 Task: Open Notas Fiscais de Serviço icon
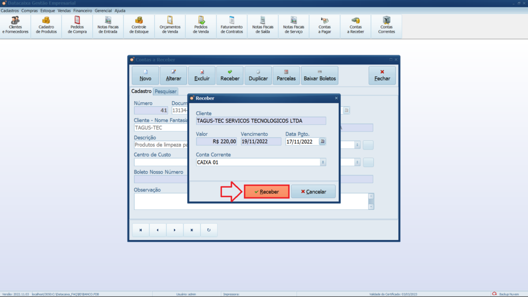[x=294, y=25]
